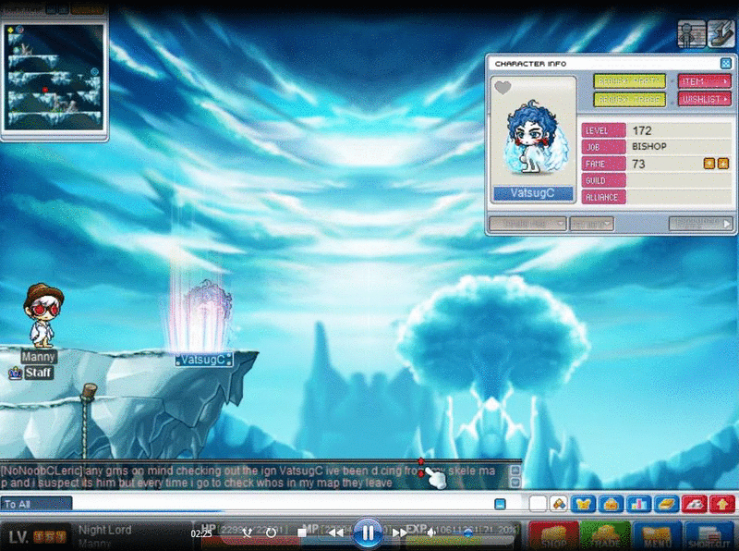Mute the media player volume
The width and height of the screenshot is (739, 551).
coord(430,533)
